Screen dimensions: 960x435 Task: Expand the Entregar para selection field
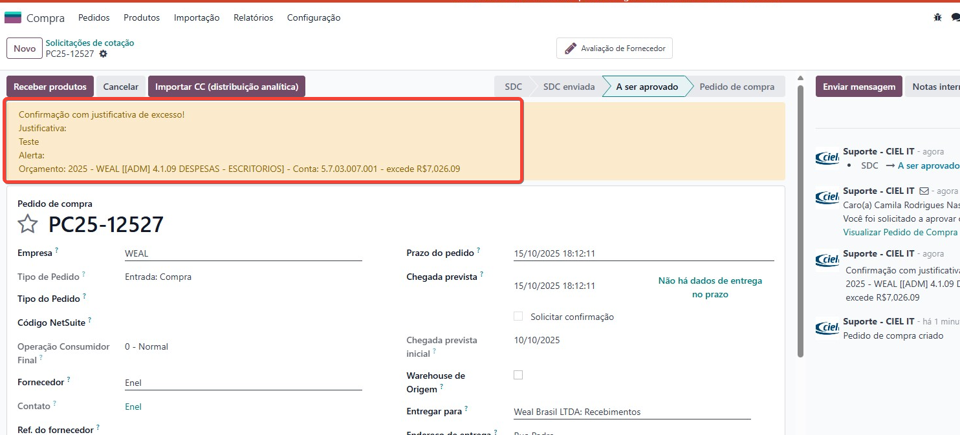(631, 412)
